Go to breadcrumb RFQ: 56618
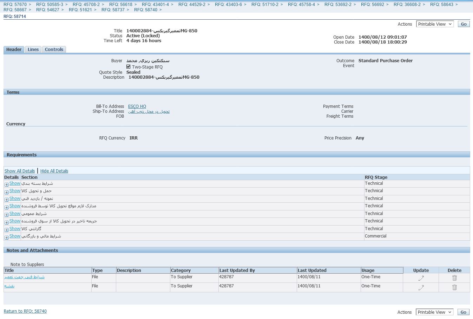This screenshot has width=473, height=319. tap(121, 5)
